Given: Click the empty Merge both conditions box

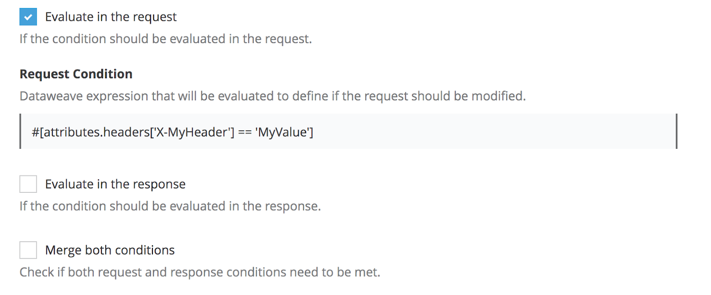Looking at the screenshot, I should (28, 250).
